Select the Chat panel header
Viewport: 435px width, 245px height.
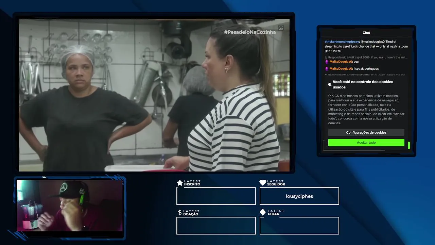pos(366,33)
